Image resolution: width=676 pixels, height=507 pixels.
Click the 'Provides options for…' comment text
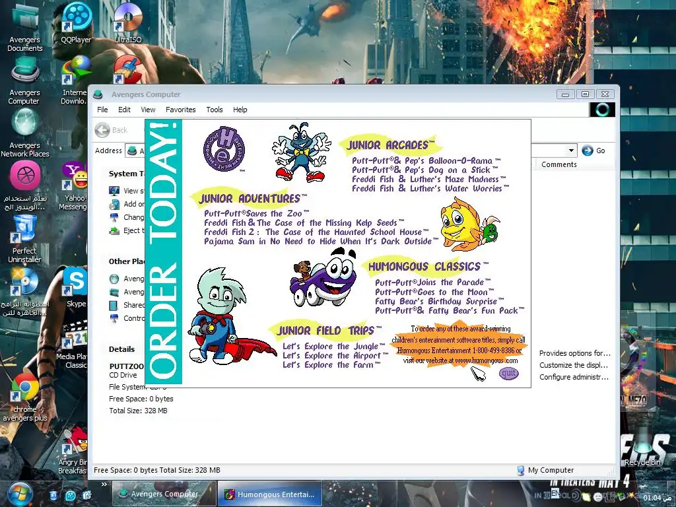pyautogui.click(x=575, y=353)
